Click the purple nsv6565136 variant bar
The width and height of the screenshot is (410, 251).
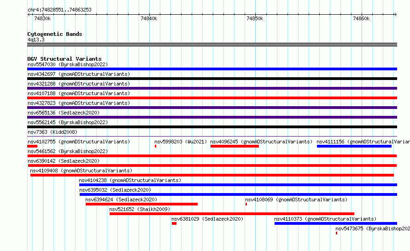point(212,117)
